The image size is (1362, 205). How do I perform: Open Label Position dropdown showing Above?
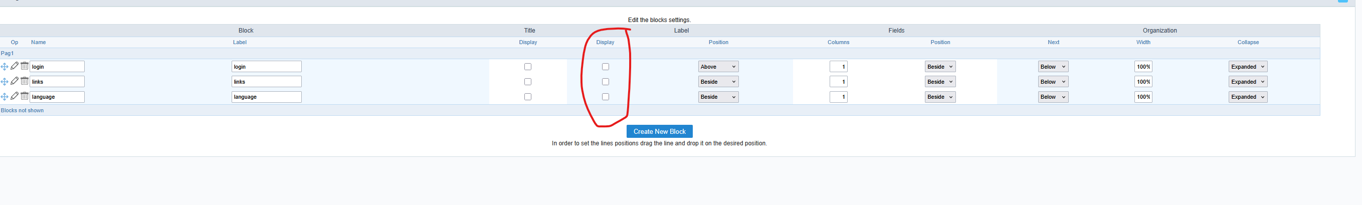click(x=718, y=67)
